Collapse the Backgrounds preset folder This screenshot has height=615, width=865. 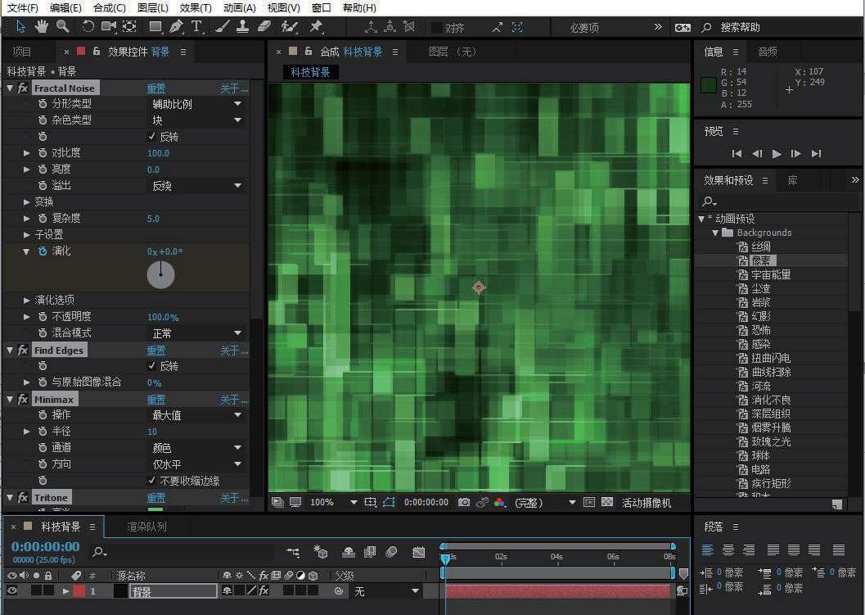[x=715, y=233]
